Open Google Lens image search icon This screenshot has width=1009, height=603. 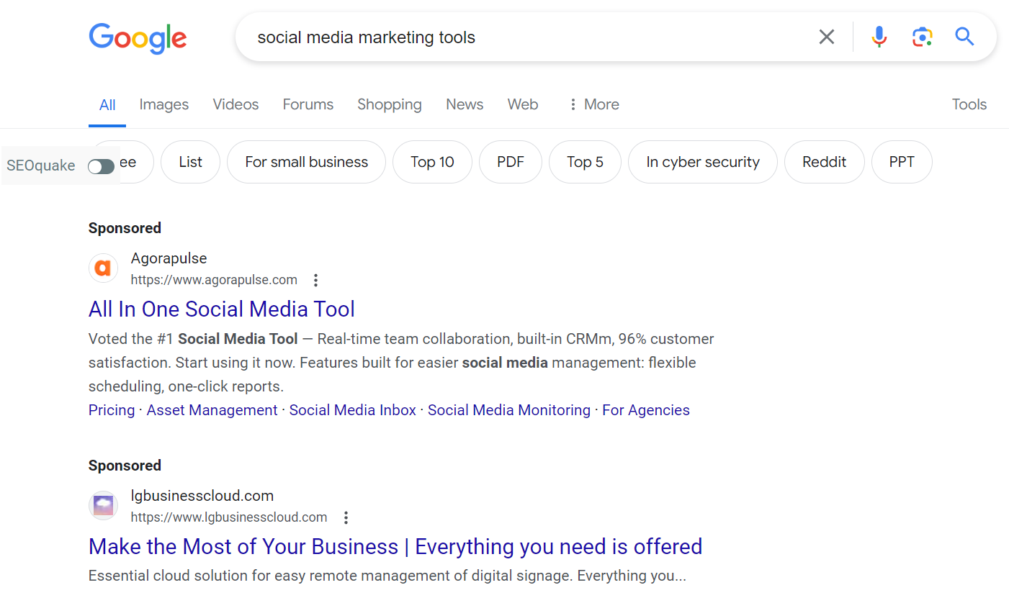[922, 37]
